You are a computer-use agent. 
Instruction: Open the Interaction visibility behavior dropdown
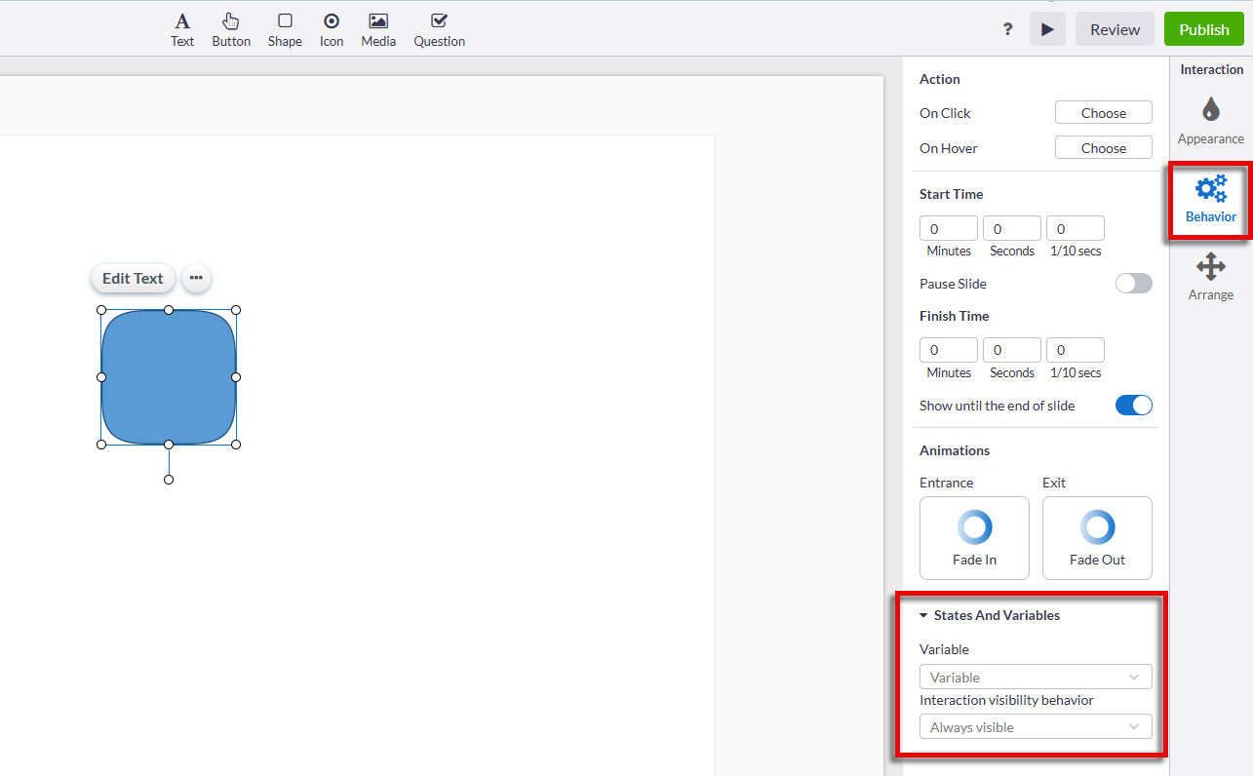[x=1036, y=726]
